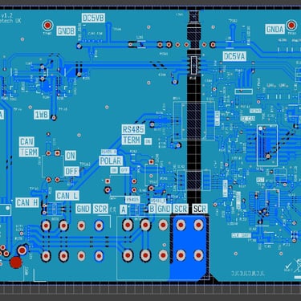The width and height of the screenshot is (301, 301).
Task: Select the GNDB silkscreen label
Action: click(x=66, y=31)
